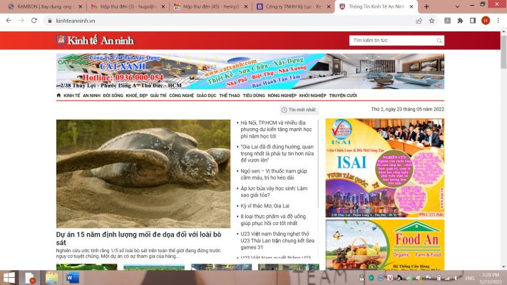The width and height of the screenshot is (507, 285).
Task: Click the Tin mới nhất button
Action: [298, 110]
